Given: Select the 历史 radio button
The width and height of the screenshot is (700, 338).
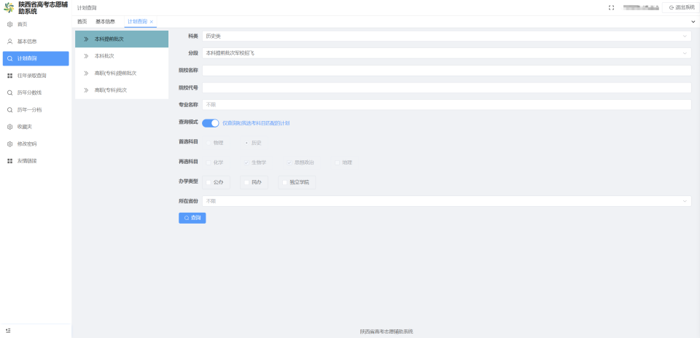Looking at the screenshot, I should point(246,143).
